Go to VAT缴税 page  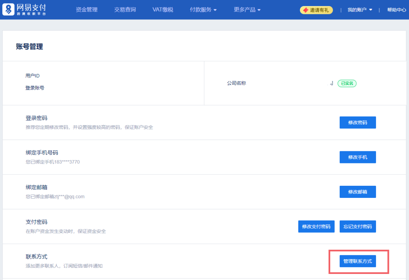click(163, 9)
